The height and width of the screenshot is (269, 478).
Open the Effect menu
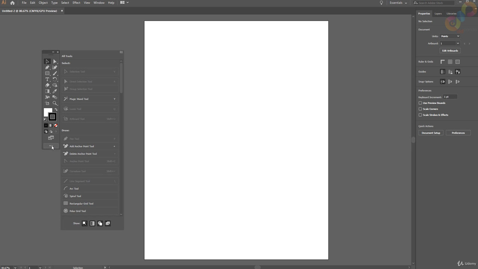point(76,3)
